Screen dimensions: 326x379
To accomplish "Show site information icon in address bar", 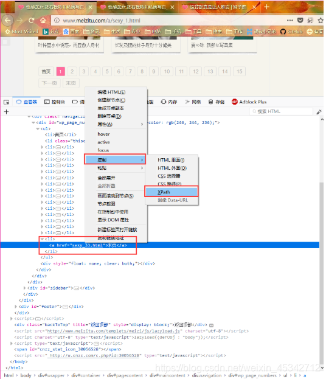I will click(57, 21).
